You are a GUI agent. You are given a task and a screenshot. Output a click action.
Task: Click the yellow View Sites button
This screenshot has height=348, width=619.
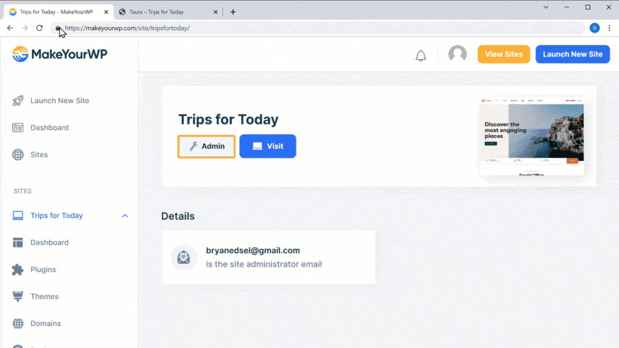pos(504,54)
